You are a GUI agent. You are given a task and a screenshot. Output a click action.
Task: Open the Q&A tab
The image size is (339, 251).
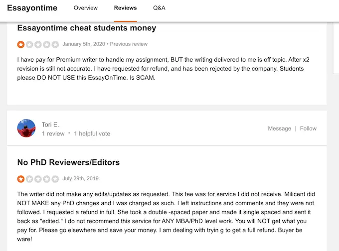tap(159, 8)
